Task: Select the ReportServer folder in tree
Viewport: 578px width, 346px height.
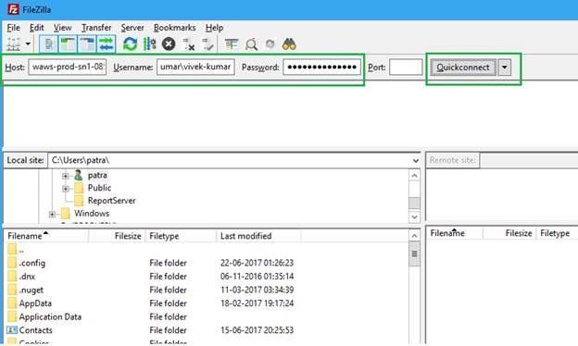Action: 112,201
